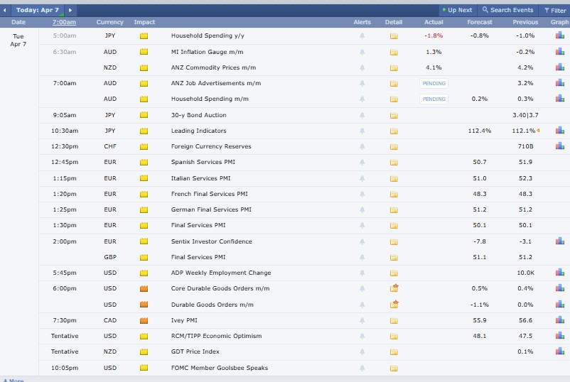Open the graph for Household Spending y/y
The height and width of the screenshot is (382, 570).
560,36
